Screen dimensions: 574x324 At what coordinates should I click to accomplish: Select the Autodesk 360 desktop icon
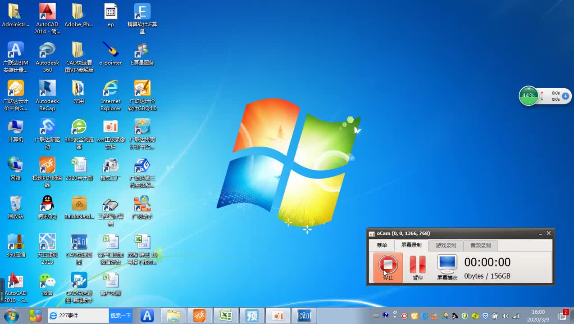pos(47,57)
